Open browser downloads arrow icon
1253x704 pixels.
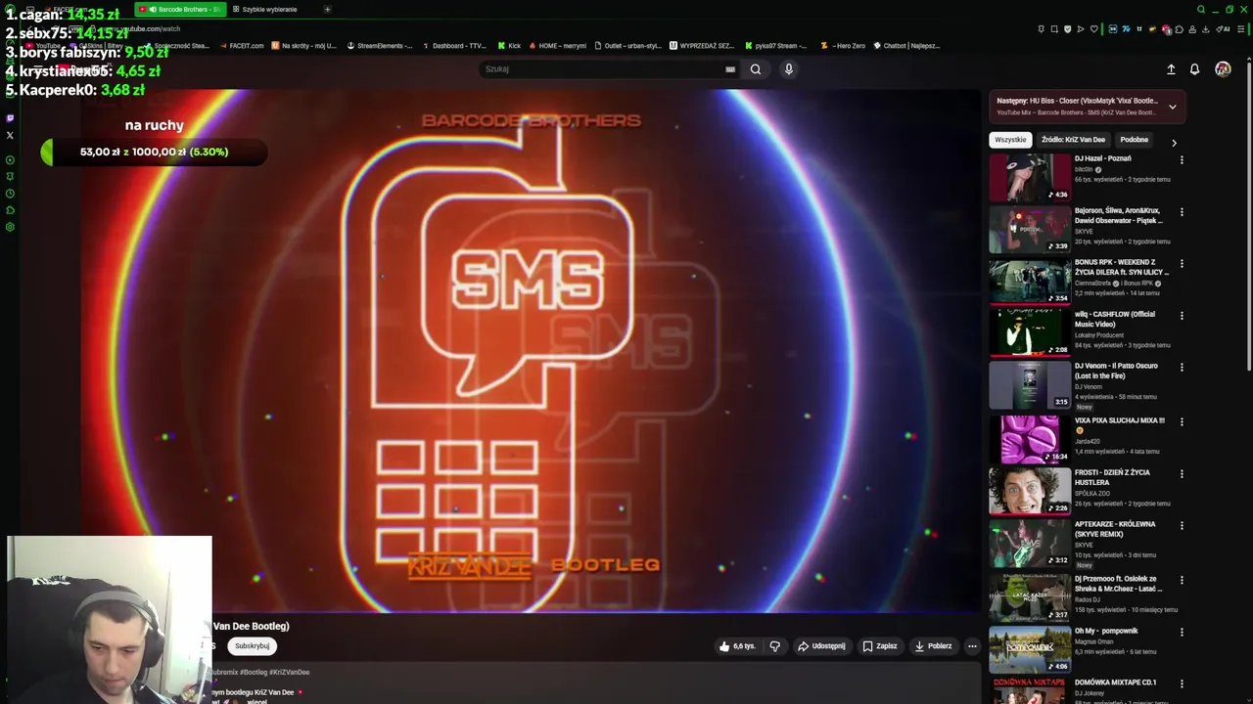(1205, 29)
